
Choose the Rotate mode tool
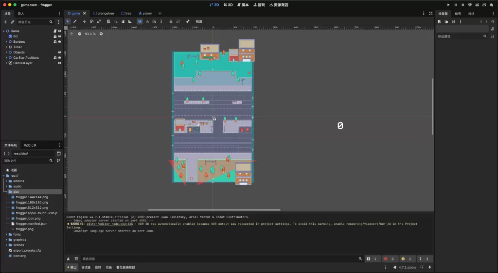[x=92, y=21]
